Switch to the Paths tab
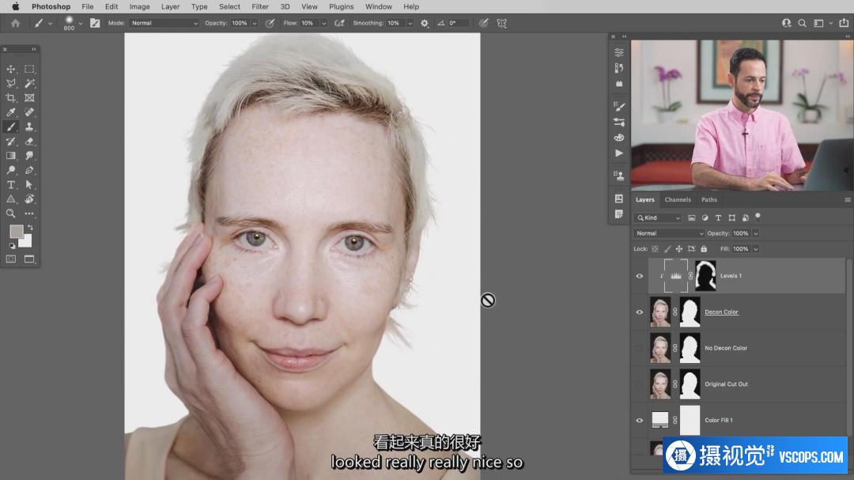Image resolution: width=854 pixels, height=480 pixels. pyautogui.click(x=709, y=200)
